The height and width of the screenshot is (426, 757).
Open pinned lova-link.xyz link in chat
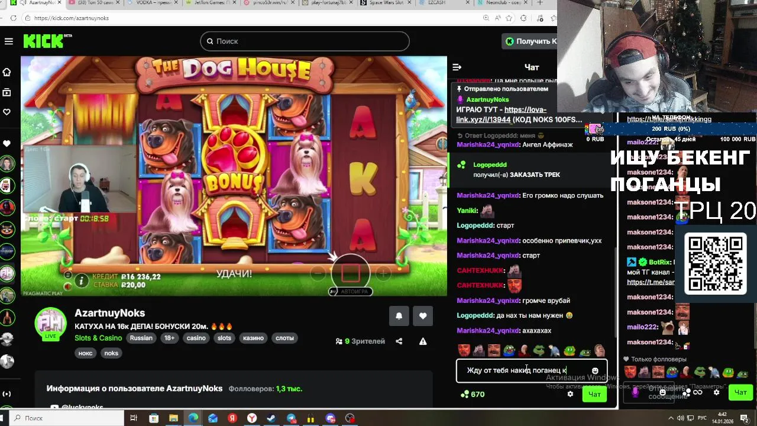(501, 114)
